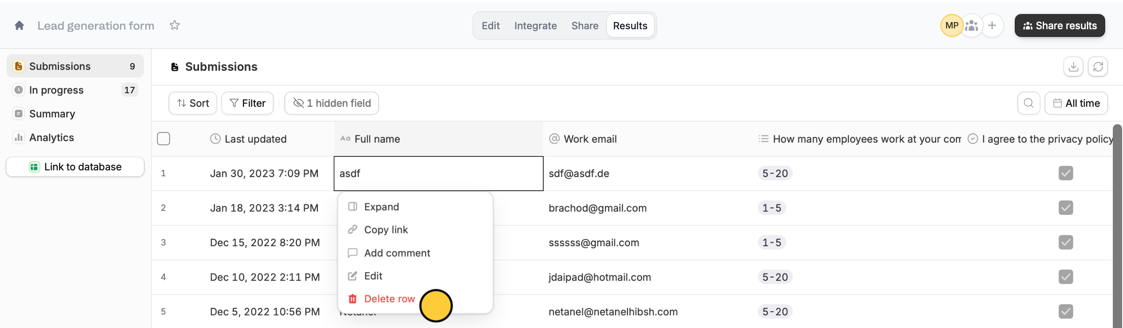1123x328 pixels.
Task: Tick the select-all rows checkbox
Action: click(163, 139)
